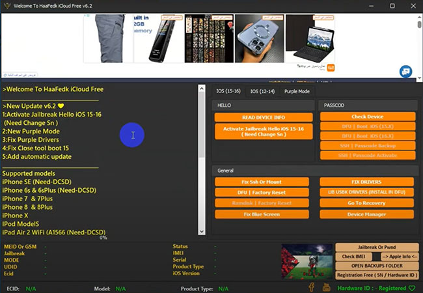Click the 'iOS Version' label
The width and height of the screenshot is (423, 293).
[x=186, y=273]
